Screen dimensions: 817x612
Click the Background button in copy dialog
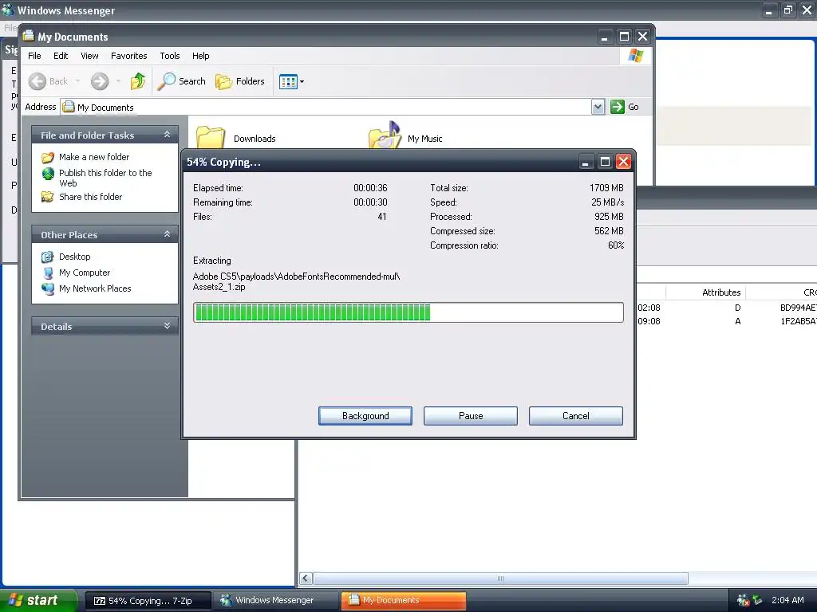pos(365,416)
